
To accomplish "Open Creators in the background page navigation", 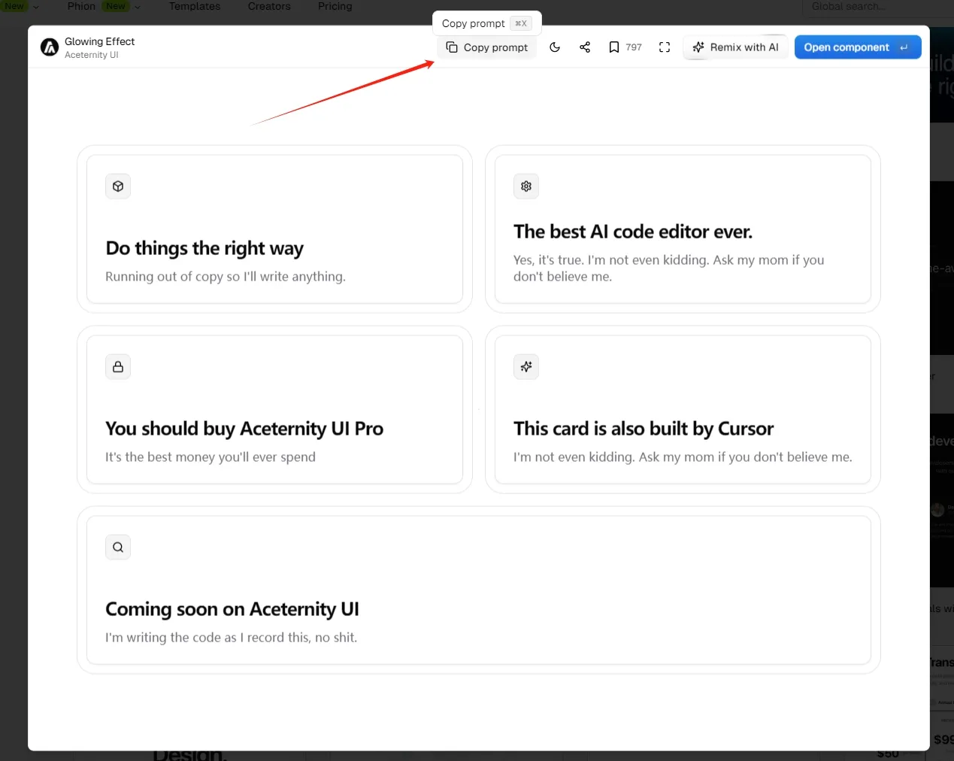I will (269, 6).
